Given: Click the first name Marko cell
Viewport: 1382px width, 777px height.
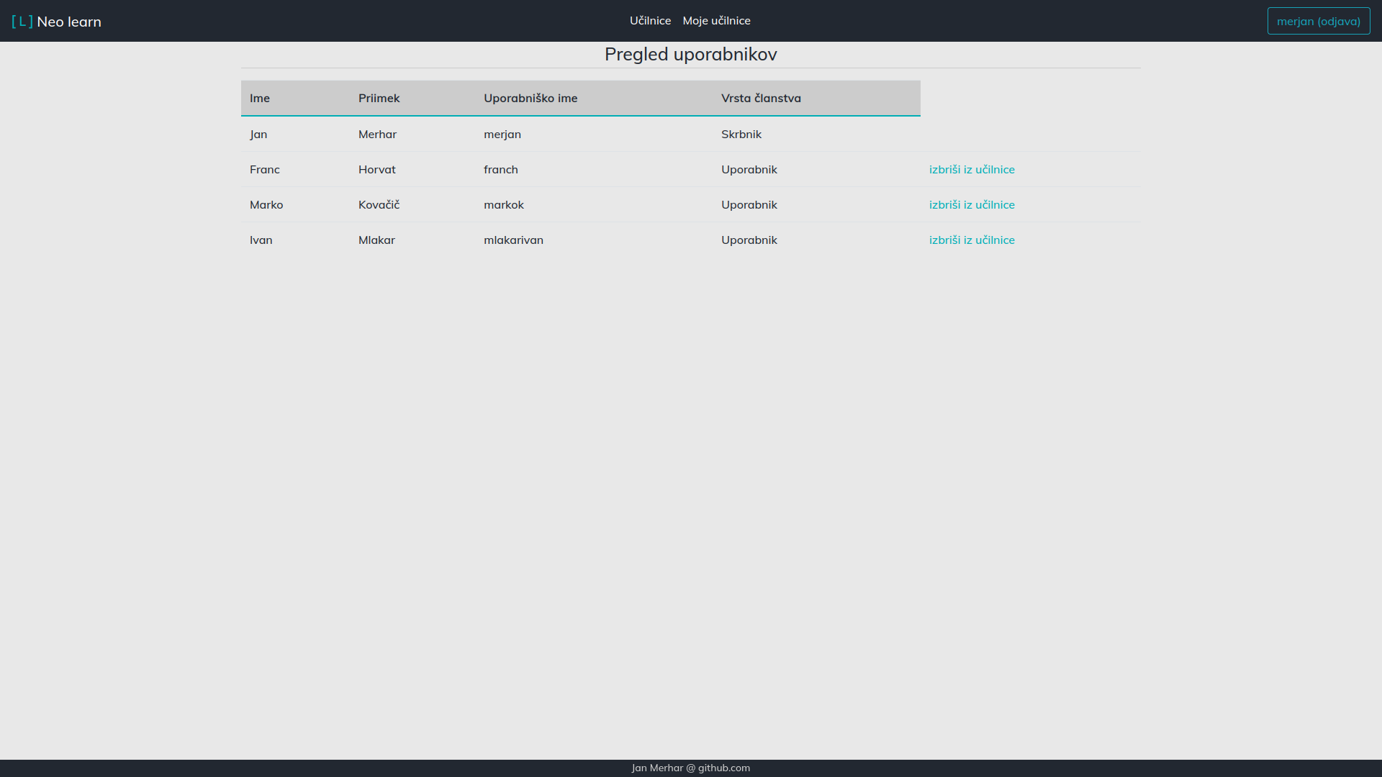Looking at the screenshot, I should tap(266, 205).
